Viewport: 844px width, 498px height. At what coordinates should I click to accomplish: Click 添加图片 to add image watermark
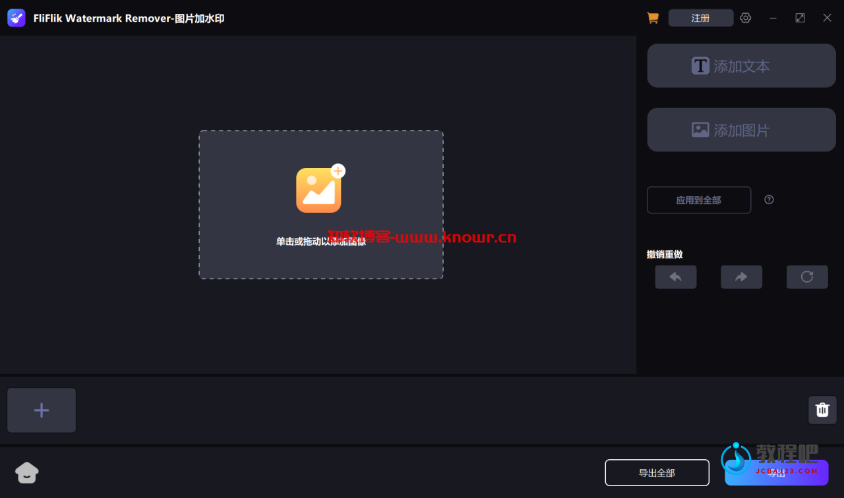click(x=742, y=130)
